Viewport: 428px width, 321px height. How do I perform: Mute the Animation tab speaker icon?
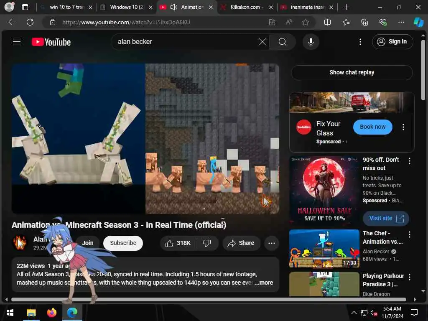[x=174, y=7]
